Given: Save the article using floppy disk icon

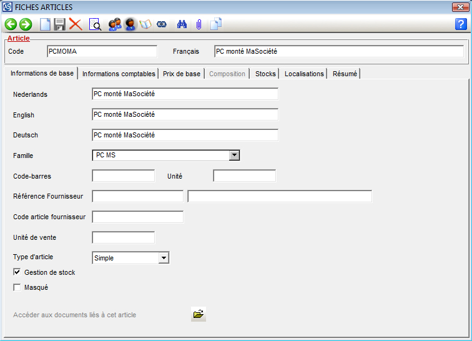Looking at the screenshot, I should pos(60,24).
